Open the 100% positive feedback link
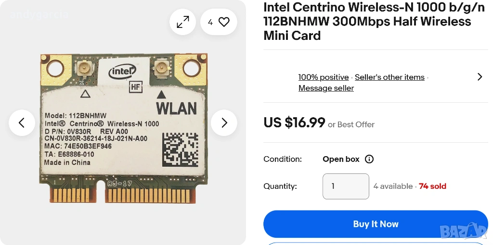The width and height of the screenshot is (493, 245). [323, 77]
